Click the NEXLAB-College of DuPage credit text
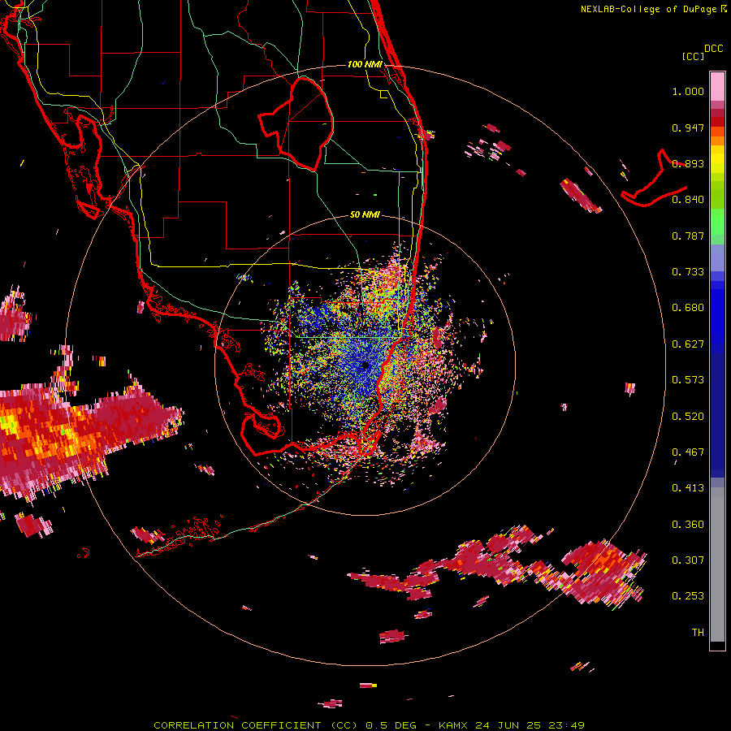The height and width of the screenshot is (731, 731). point(648,9)
